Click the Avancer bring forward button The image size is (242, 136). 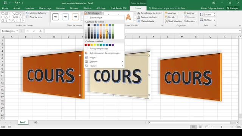[x=171, y=13]
